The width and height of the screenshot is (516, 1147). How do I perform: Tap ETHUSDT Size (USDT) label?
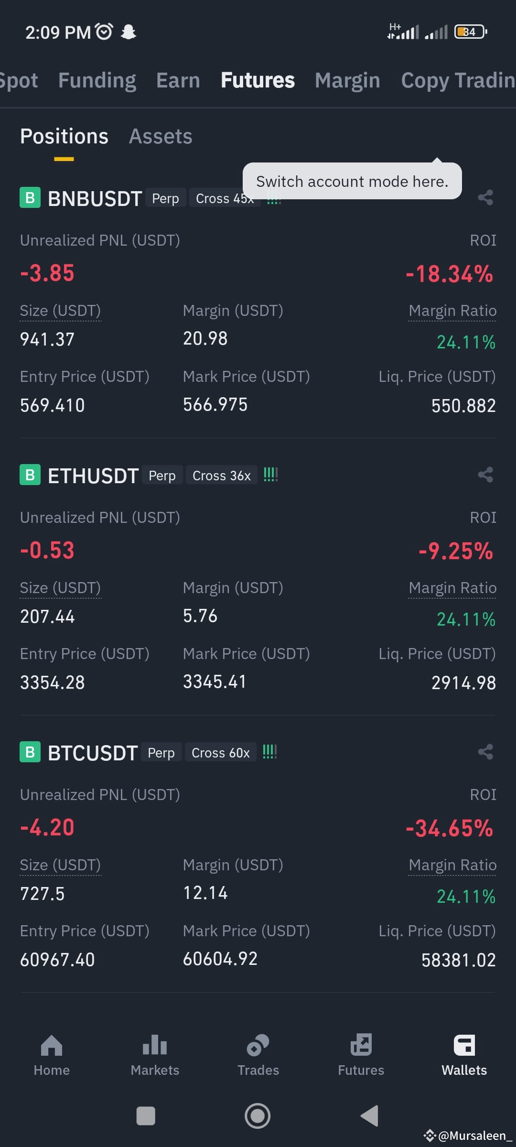(x=60, y=588)
